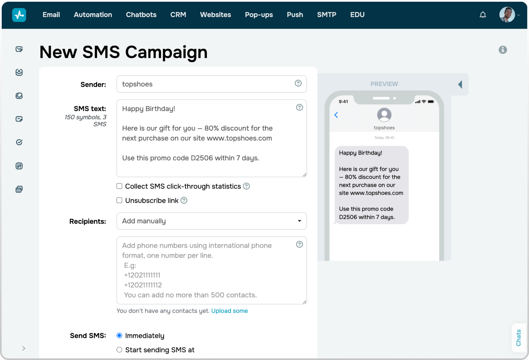Click the info icon beside page title

click(503, 50)
